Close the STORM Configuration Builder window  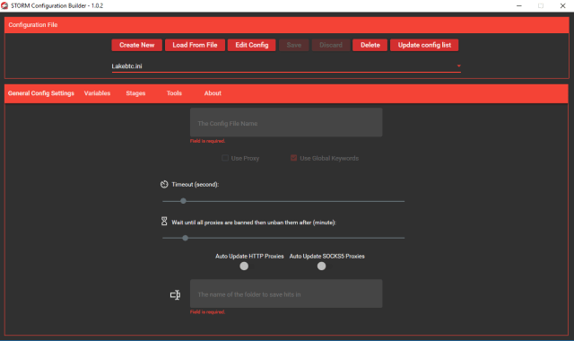click(x=562, y=5)
